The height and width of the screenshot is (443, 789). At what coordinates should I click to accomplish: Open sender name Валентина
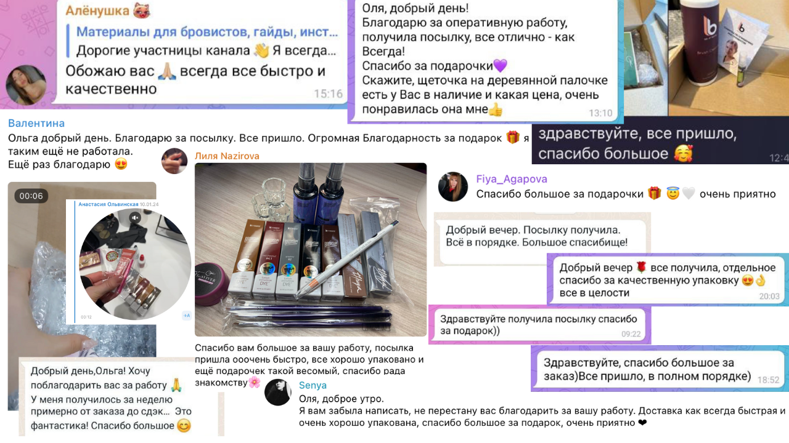point(36,123)
